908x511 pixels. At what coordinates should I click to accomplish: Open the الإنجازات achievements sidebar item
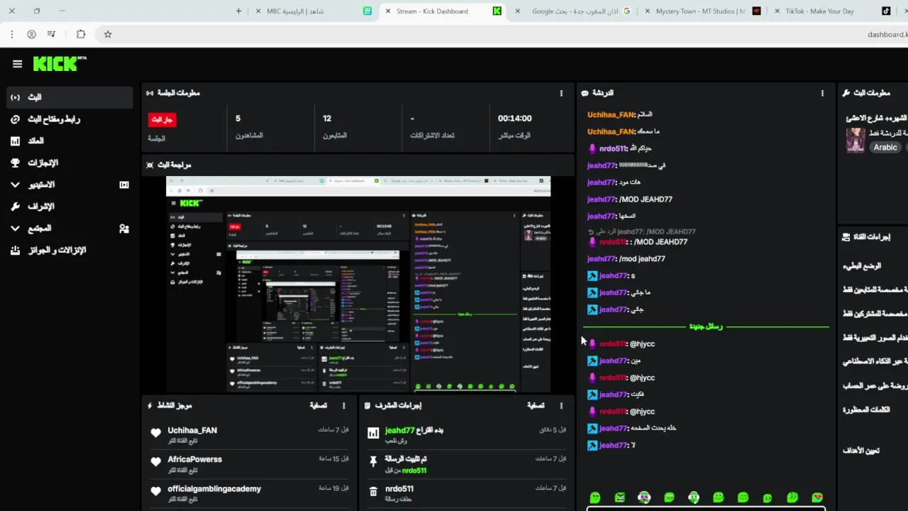(70, 163)
